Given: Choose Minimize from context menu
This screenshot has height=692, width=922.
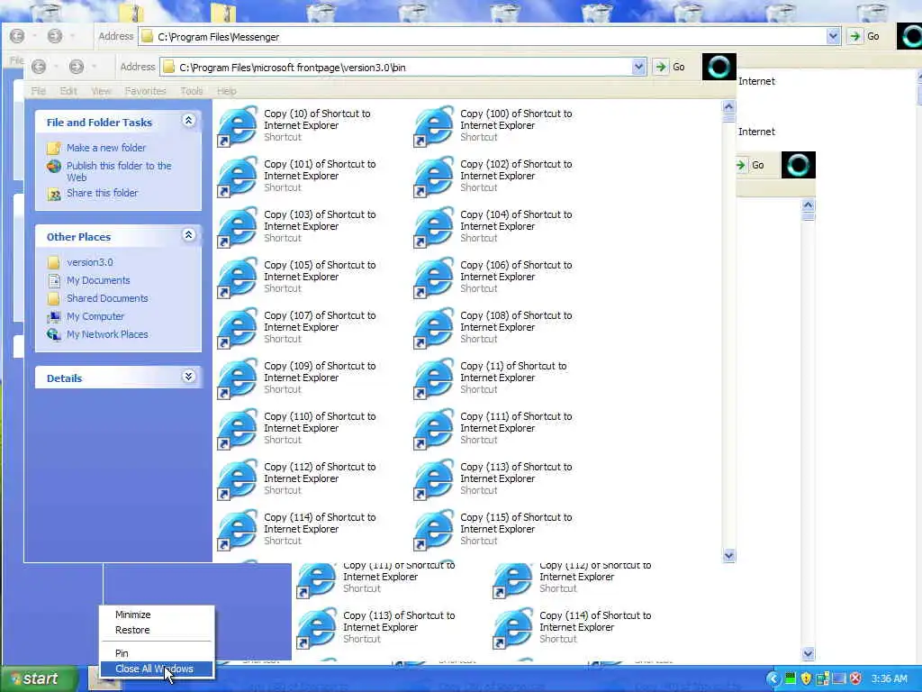Looking at the screenshot, I should point(157,615).
